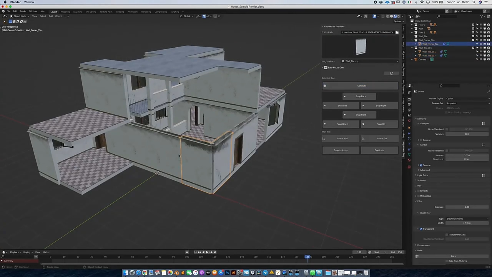Select rendered viewport shading mode
Image resolution: width=492 pixels, height=277 pixels.
tap(399, 16)
